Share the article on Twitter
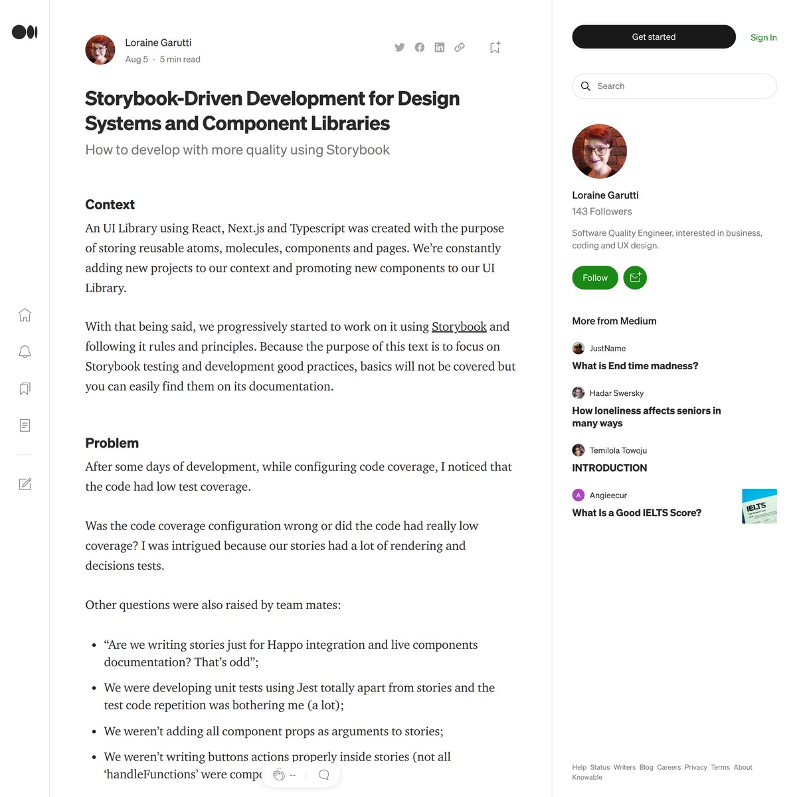This screenshot has height=797, width=797. pyautogui.click(x=399, y=47)
